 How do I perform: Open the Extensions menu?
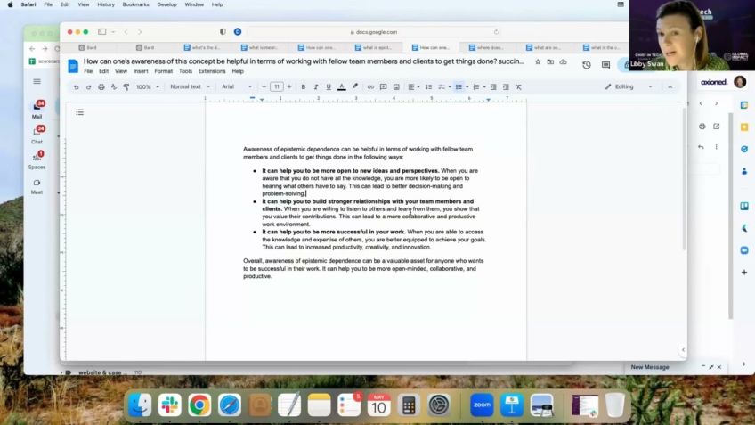click(x=212, y=71)
